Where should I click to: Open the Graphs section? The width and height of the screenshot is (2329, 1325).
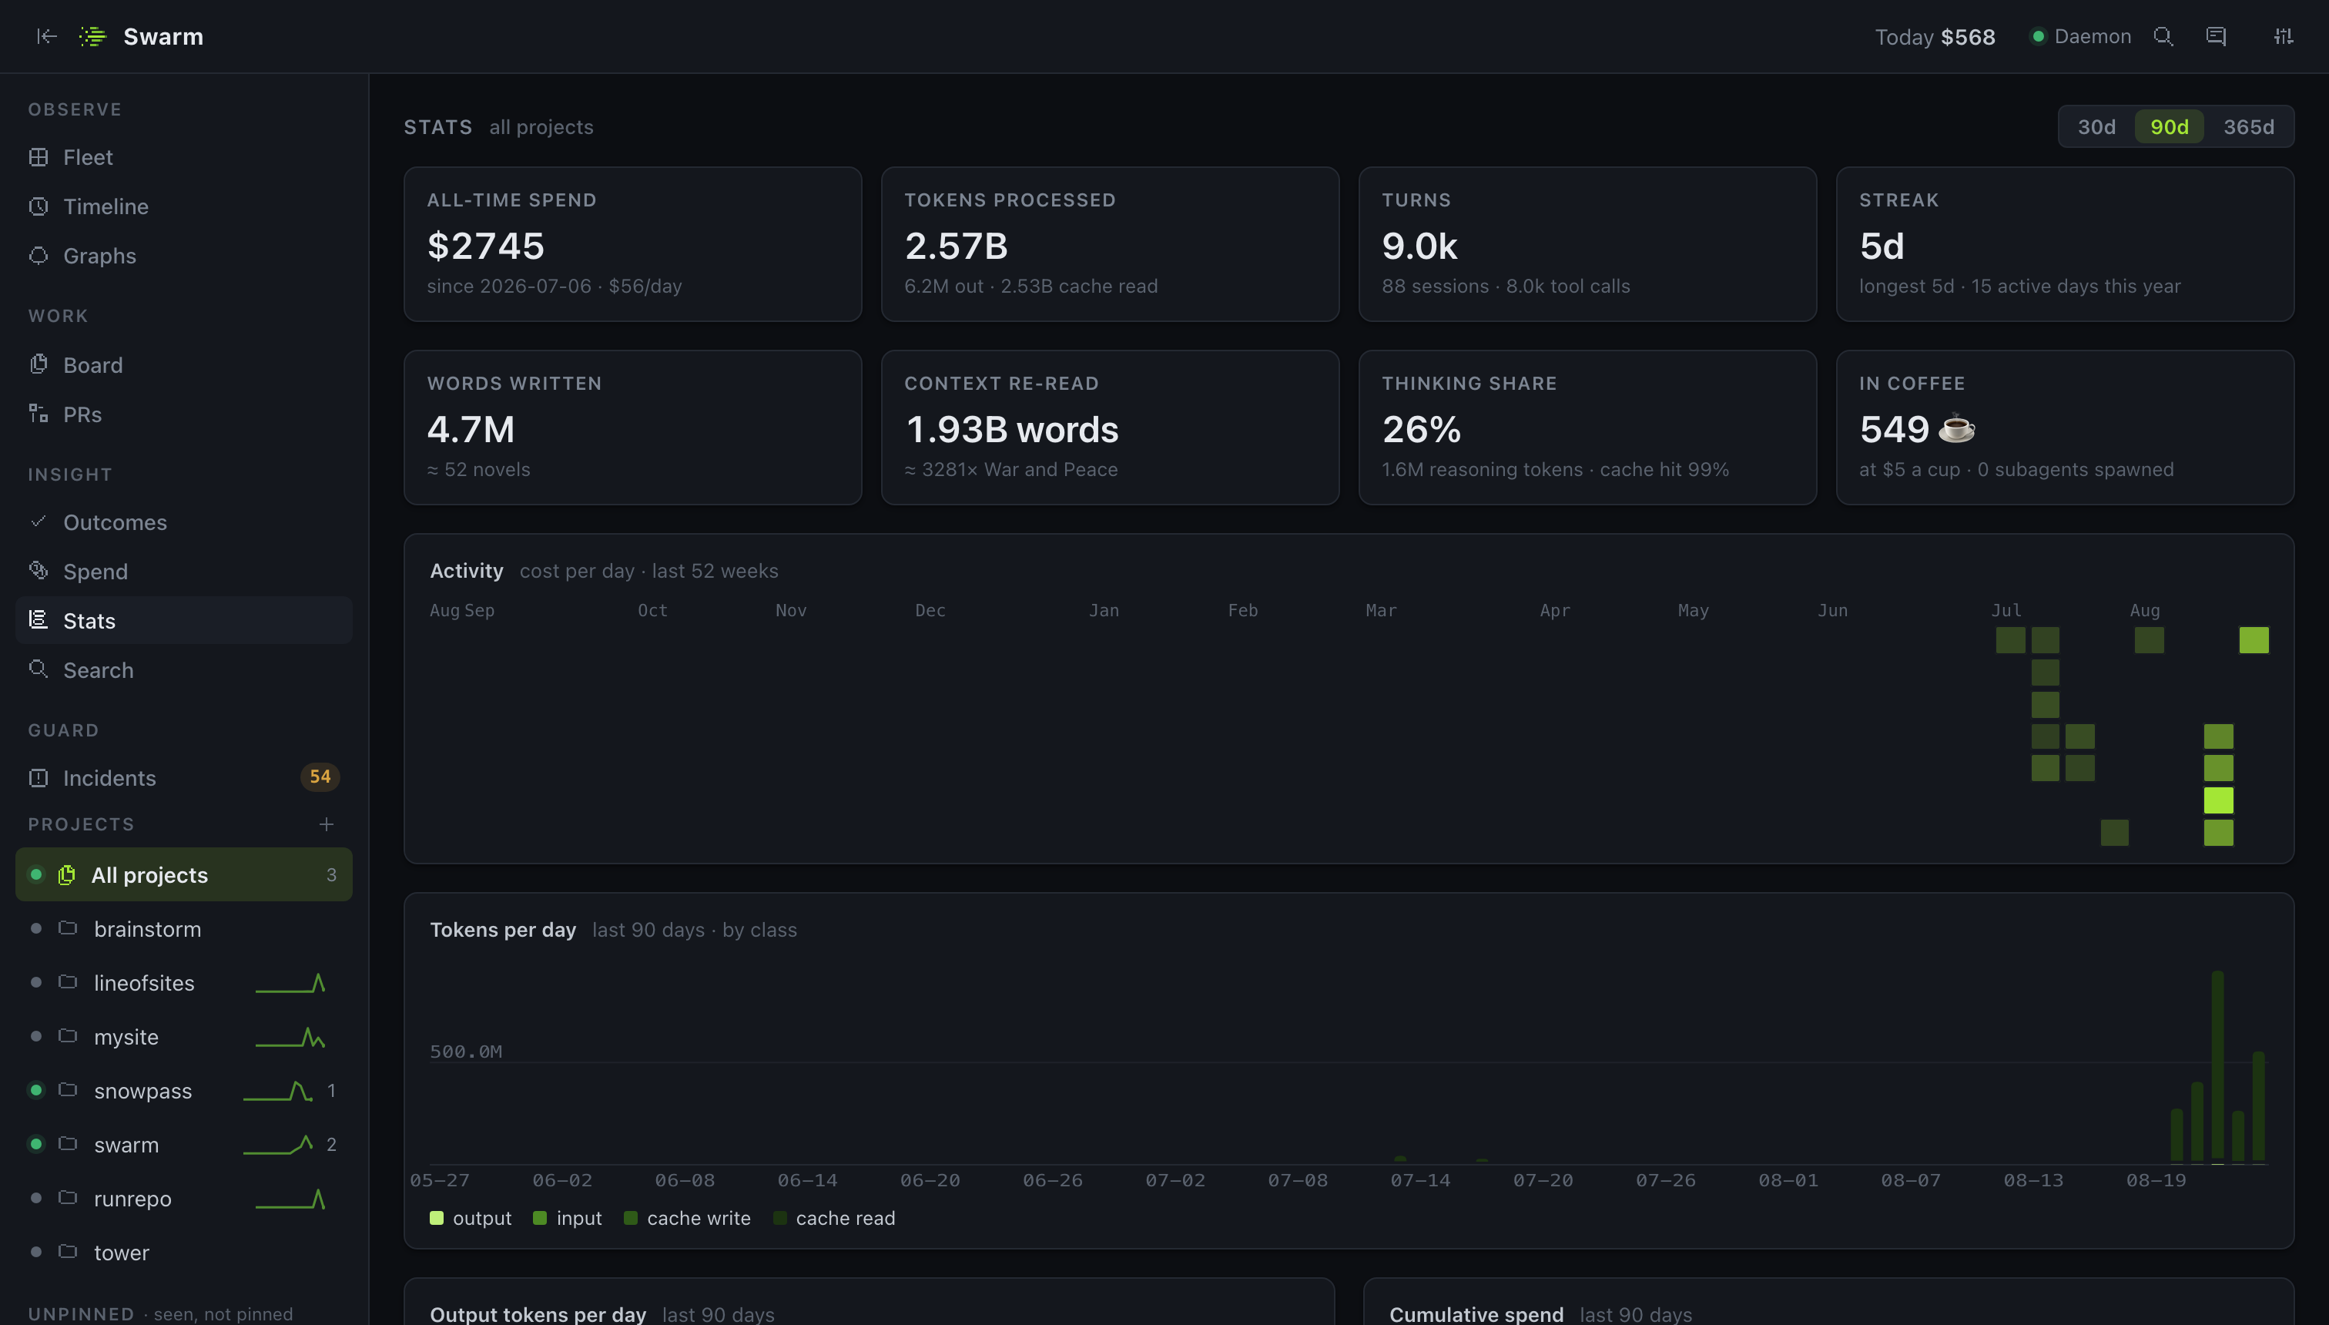(x=184, y=256)
